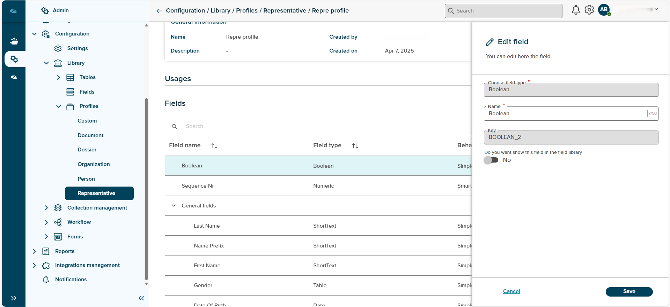Collapse the sidebar menu with double arrows
Viewport: 670px width, 307px height.
click(x=141, y=298)
